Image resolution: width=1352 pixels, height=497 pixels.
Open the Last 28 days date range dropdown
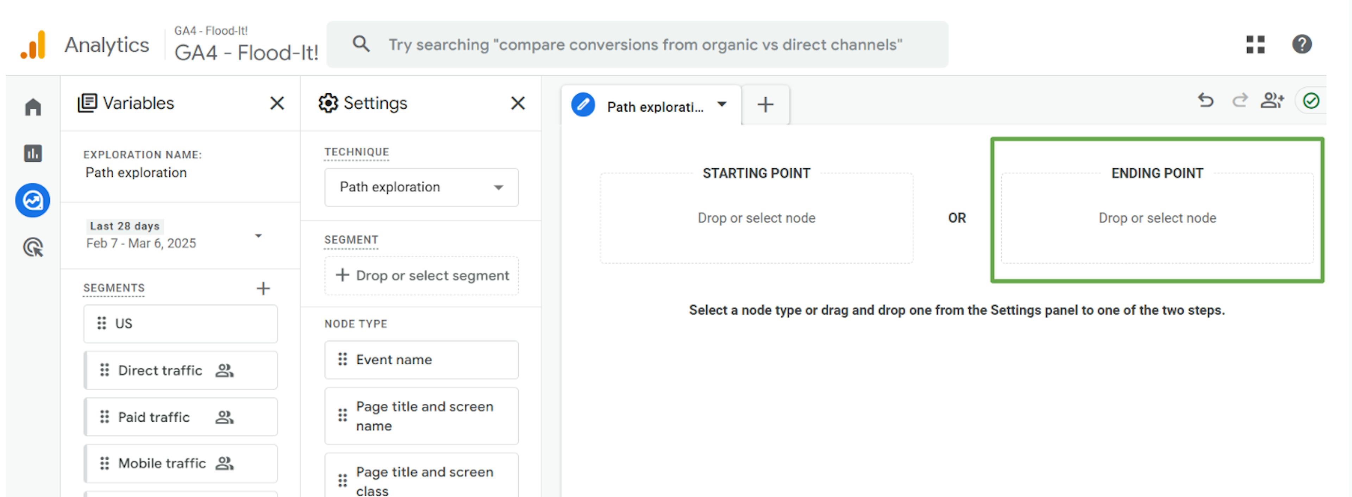click(258, 235)
